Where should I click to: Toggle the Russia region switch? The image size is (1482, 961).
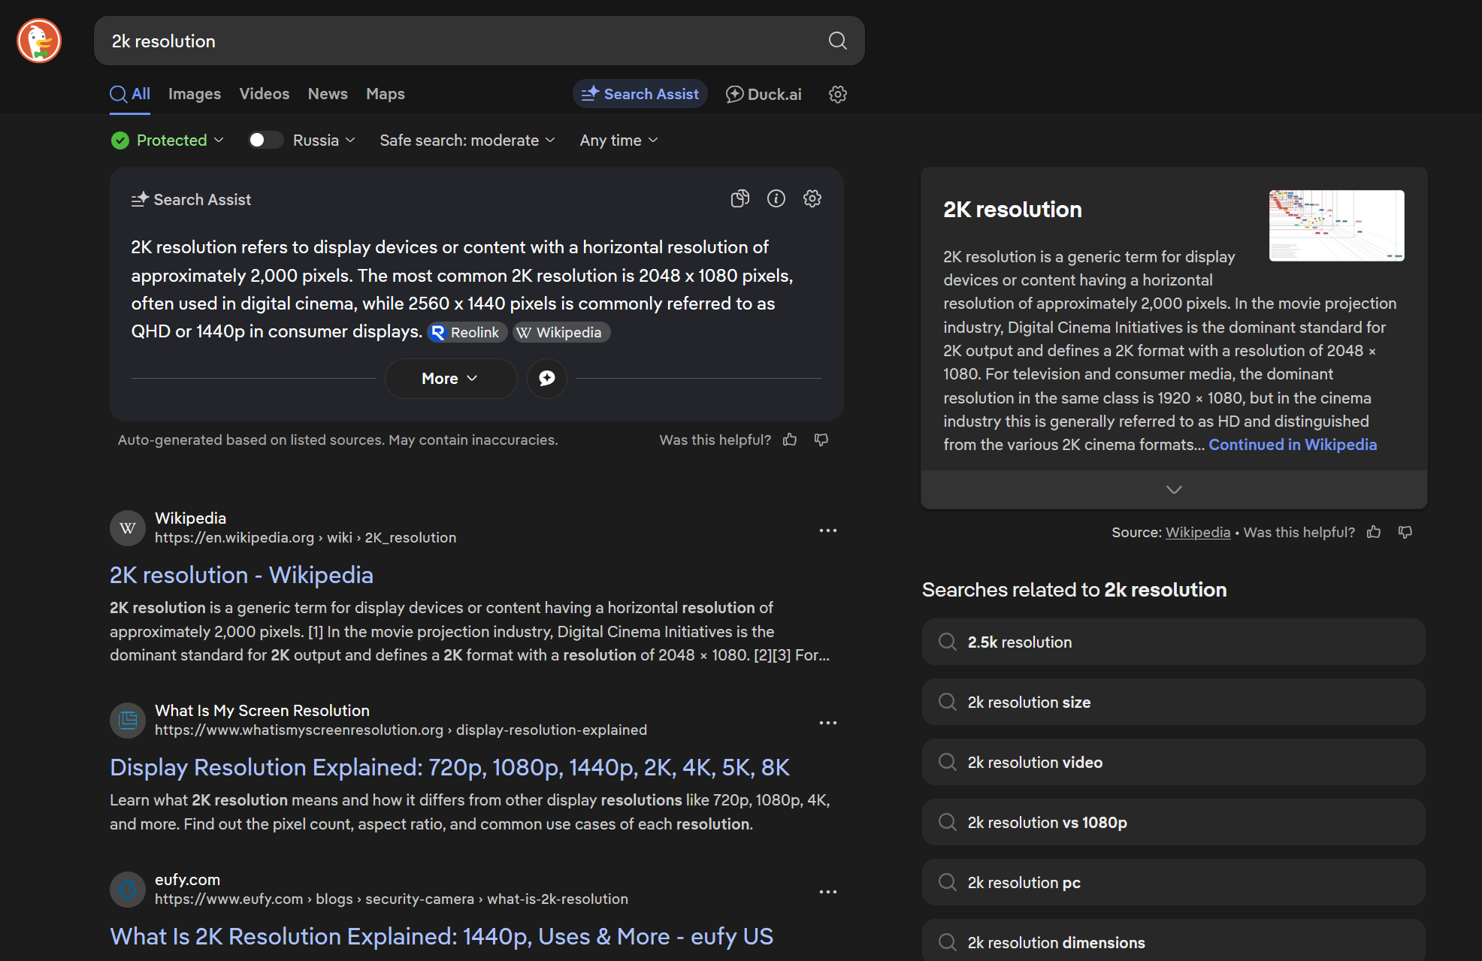[265, 141]
